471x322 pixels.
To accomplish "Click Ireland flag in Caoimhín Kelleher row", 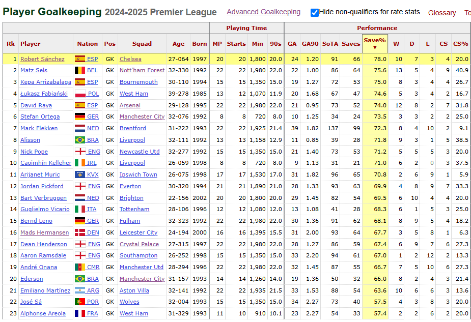I will pos(80,163).
